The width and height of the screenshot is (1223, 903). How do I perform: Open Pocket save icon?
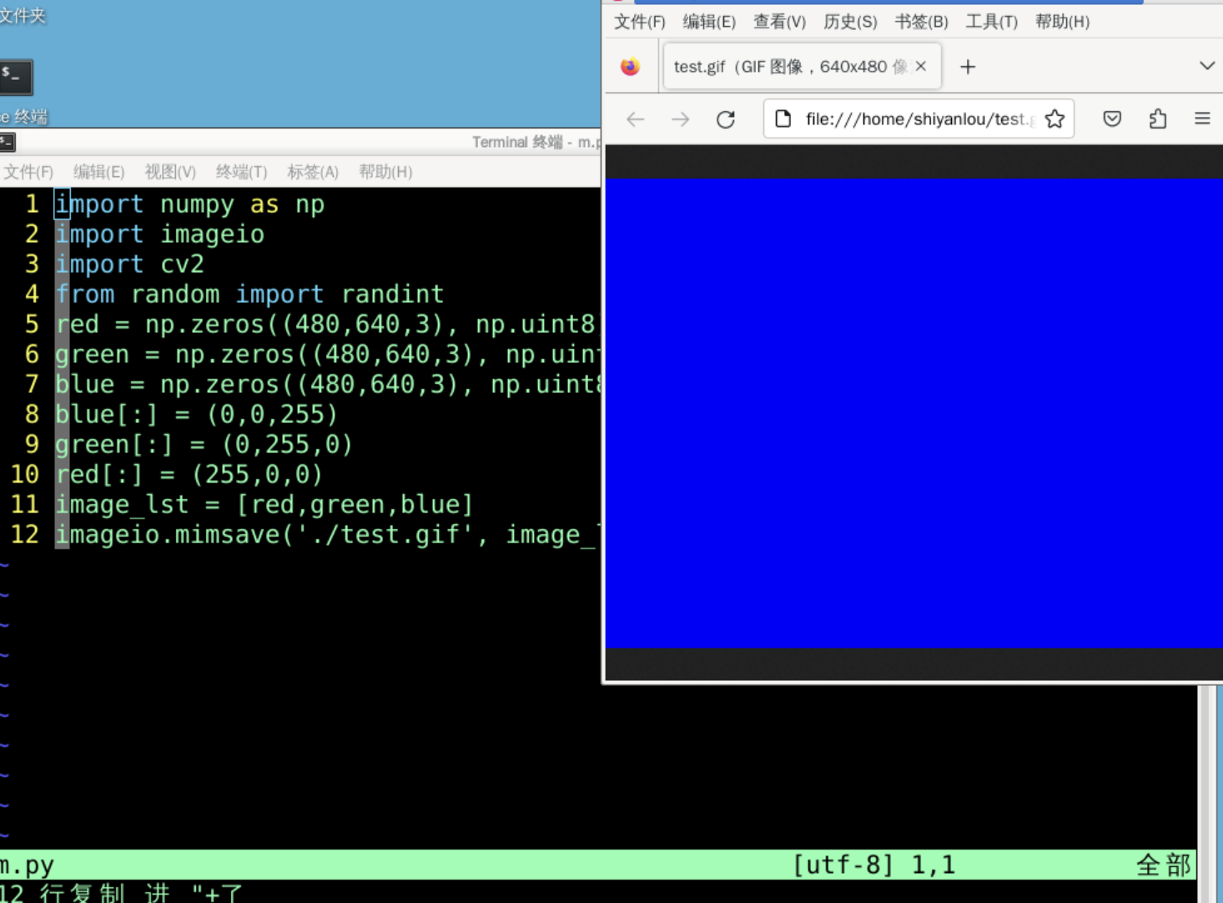click(x=1112, y=119)
